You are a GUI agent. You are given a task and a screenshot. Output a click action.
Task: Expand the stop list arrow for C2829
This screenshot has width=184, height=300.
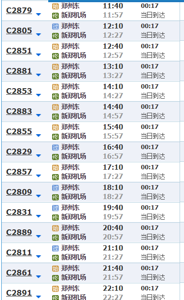[39, 156]
